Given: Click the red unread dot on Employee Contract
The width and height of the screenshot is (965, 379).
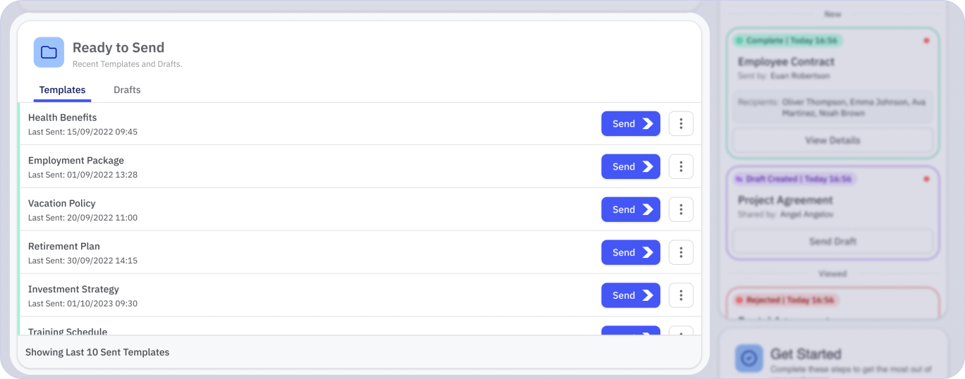Looking at the screenshot, I should coord(926,41).
